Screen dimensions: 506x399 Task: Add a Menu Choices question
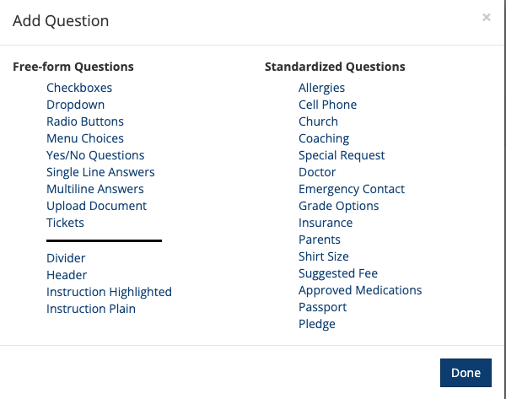click(x=85, y=138)
